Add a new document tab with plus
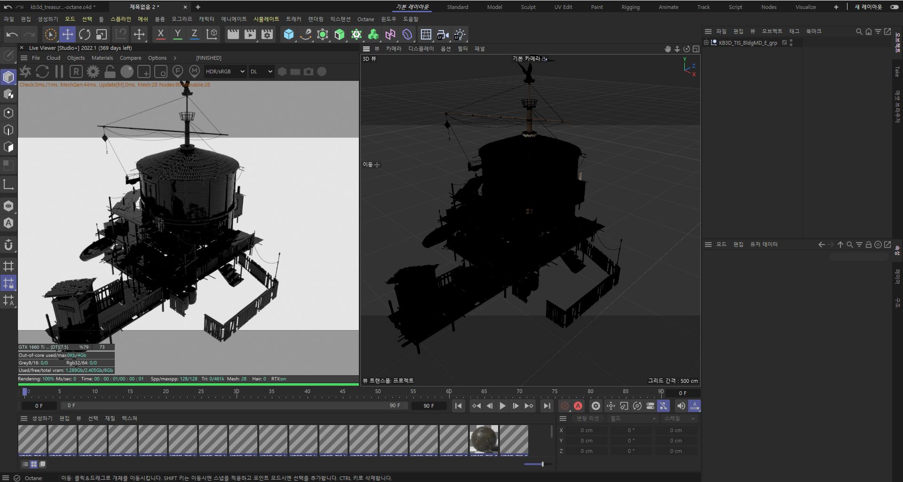This screenshot has width=903, height=482. point(198,7)
